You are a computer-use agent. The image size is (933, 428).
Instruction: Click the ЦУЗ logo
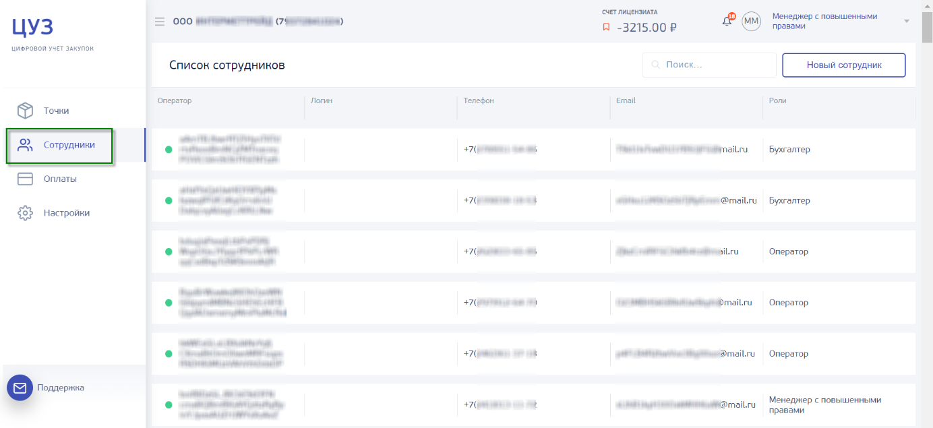(32, 28)
